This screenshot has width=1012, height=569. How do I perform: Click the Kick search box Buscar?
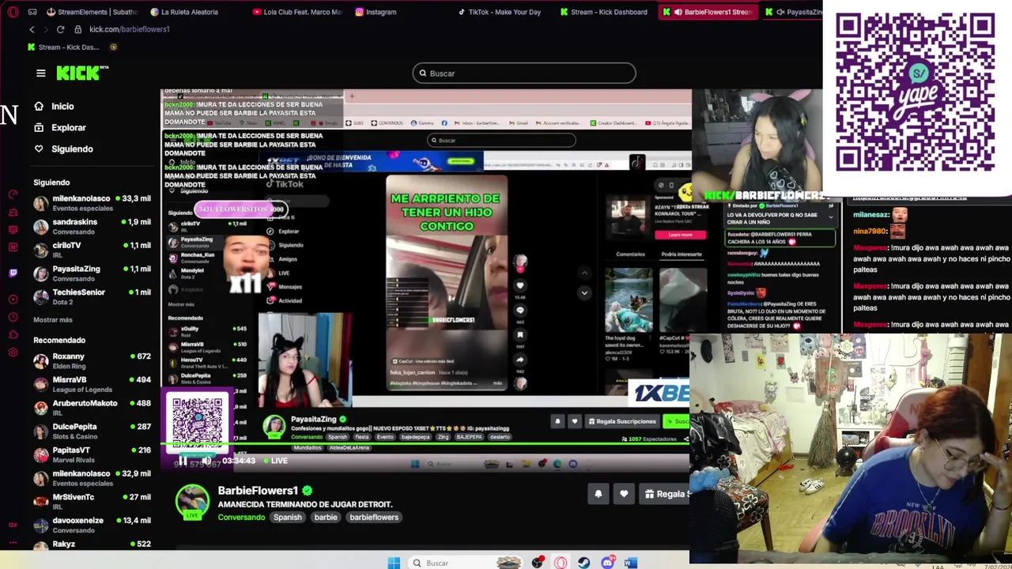click(x=523, y=73)
